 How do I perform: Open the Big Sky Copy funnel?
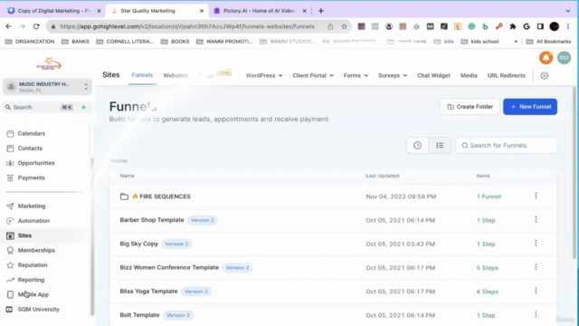(138, 244)
